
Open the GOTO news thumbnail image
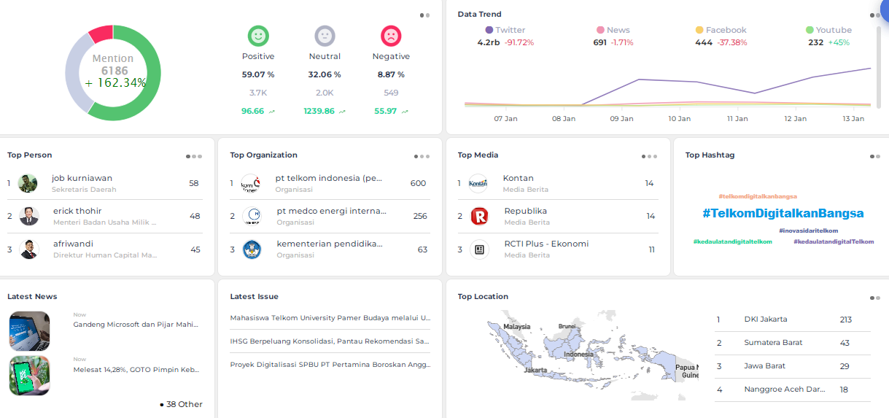click(29, 376)
